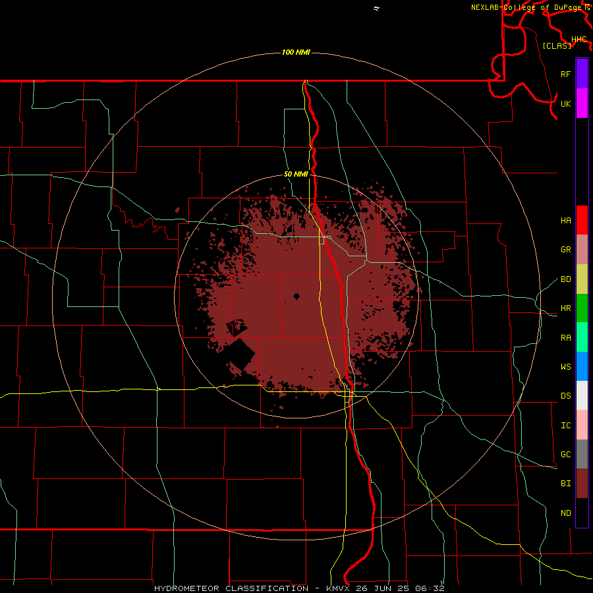This screenshot has width=593, height=593.
Task: Click the radar site dot at echo center
Action: (x=296, y=296)
